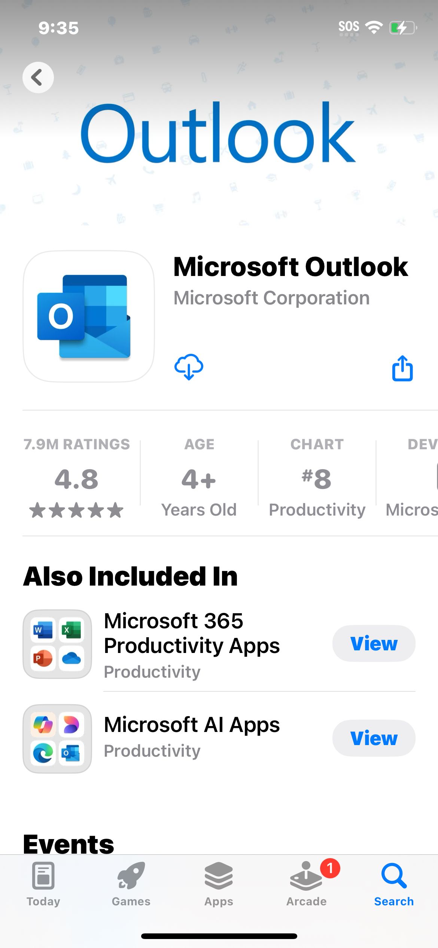Switch to the Today tab
The width and height of the screenshot is (438, 948).
coord(43,884)
